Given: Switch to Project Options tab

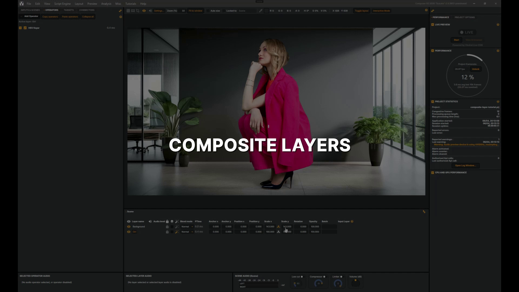Looking at the screenshot, I should [465, 17].
